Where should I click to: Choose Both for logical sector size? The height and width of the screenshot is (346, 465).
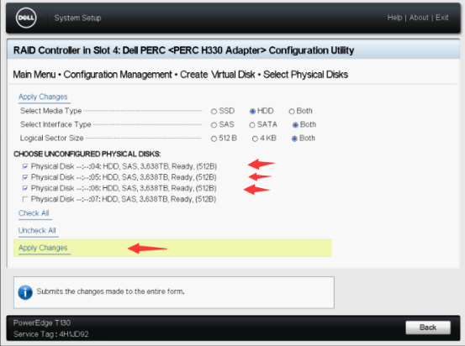coord(294,139)
